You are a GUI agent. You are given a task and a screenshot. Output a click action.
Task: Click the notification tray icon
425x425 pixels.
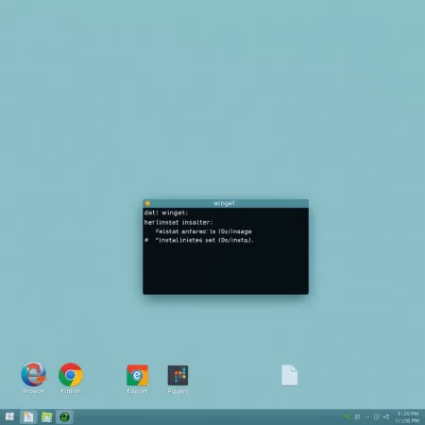point(377,416)
